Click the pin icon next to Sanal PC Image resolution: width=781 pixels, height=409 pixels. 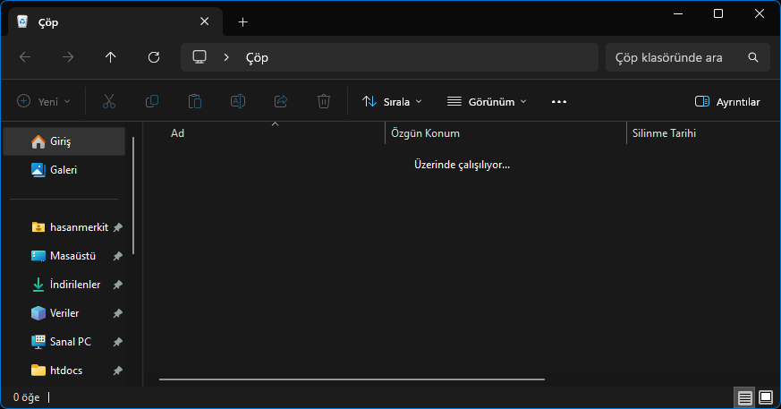point(117,342)
